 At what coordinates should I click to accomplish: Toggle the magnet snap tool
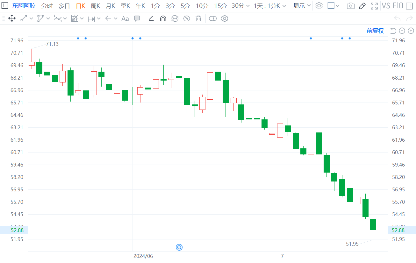(x=163, y=18)
